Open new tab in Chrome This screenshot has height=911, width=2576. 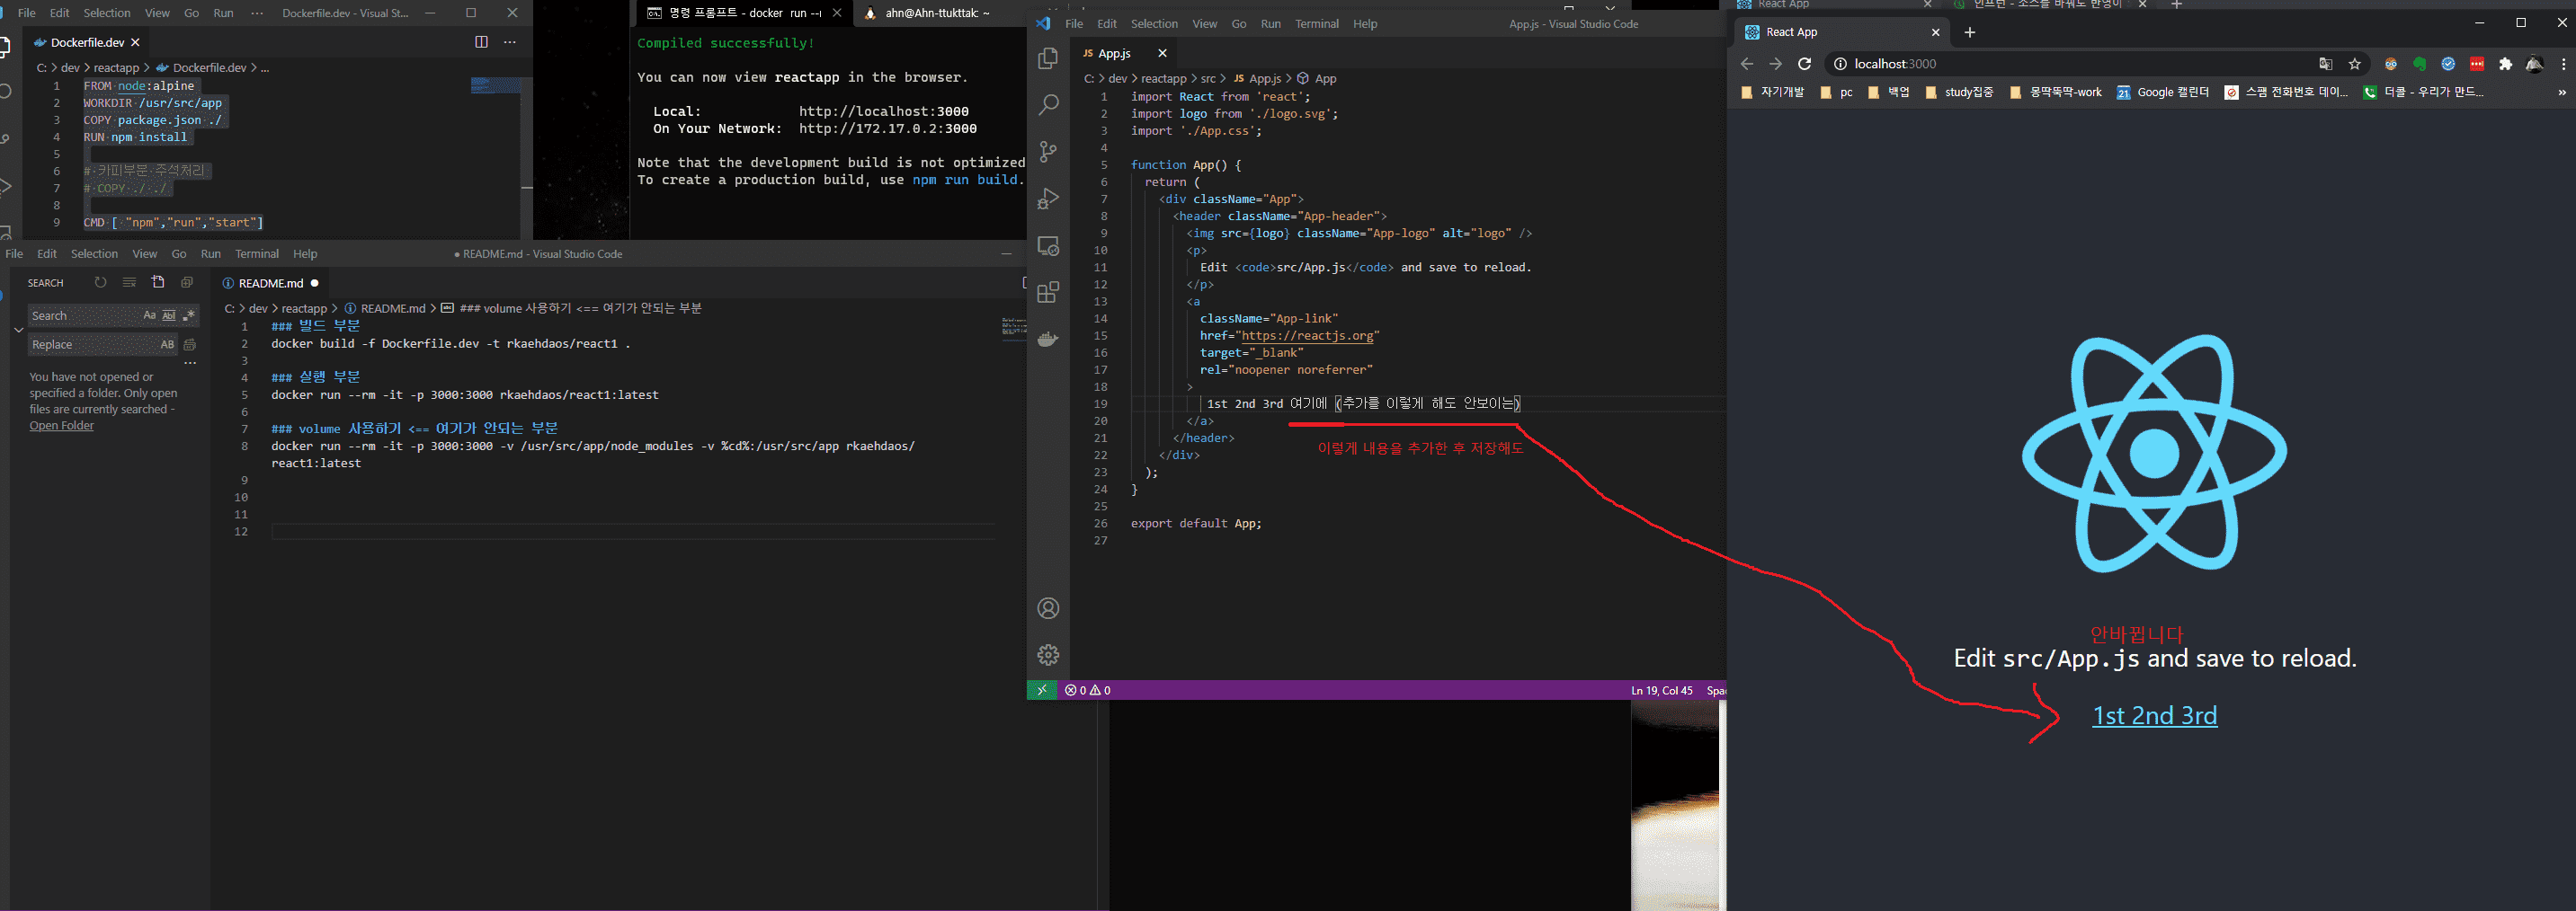point(1969,32)
